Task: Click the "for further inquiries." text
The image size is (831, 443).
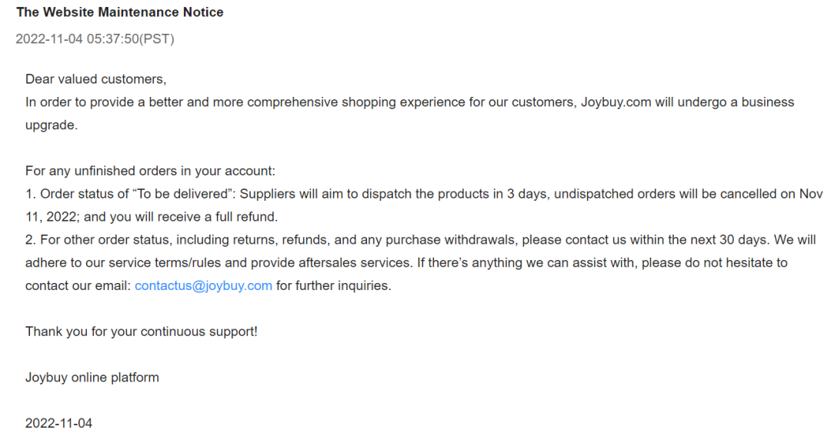Action: pyautogui.click(x=333, y=286)
